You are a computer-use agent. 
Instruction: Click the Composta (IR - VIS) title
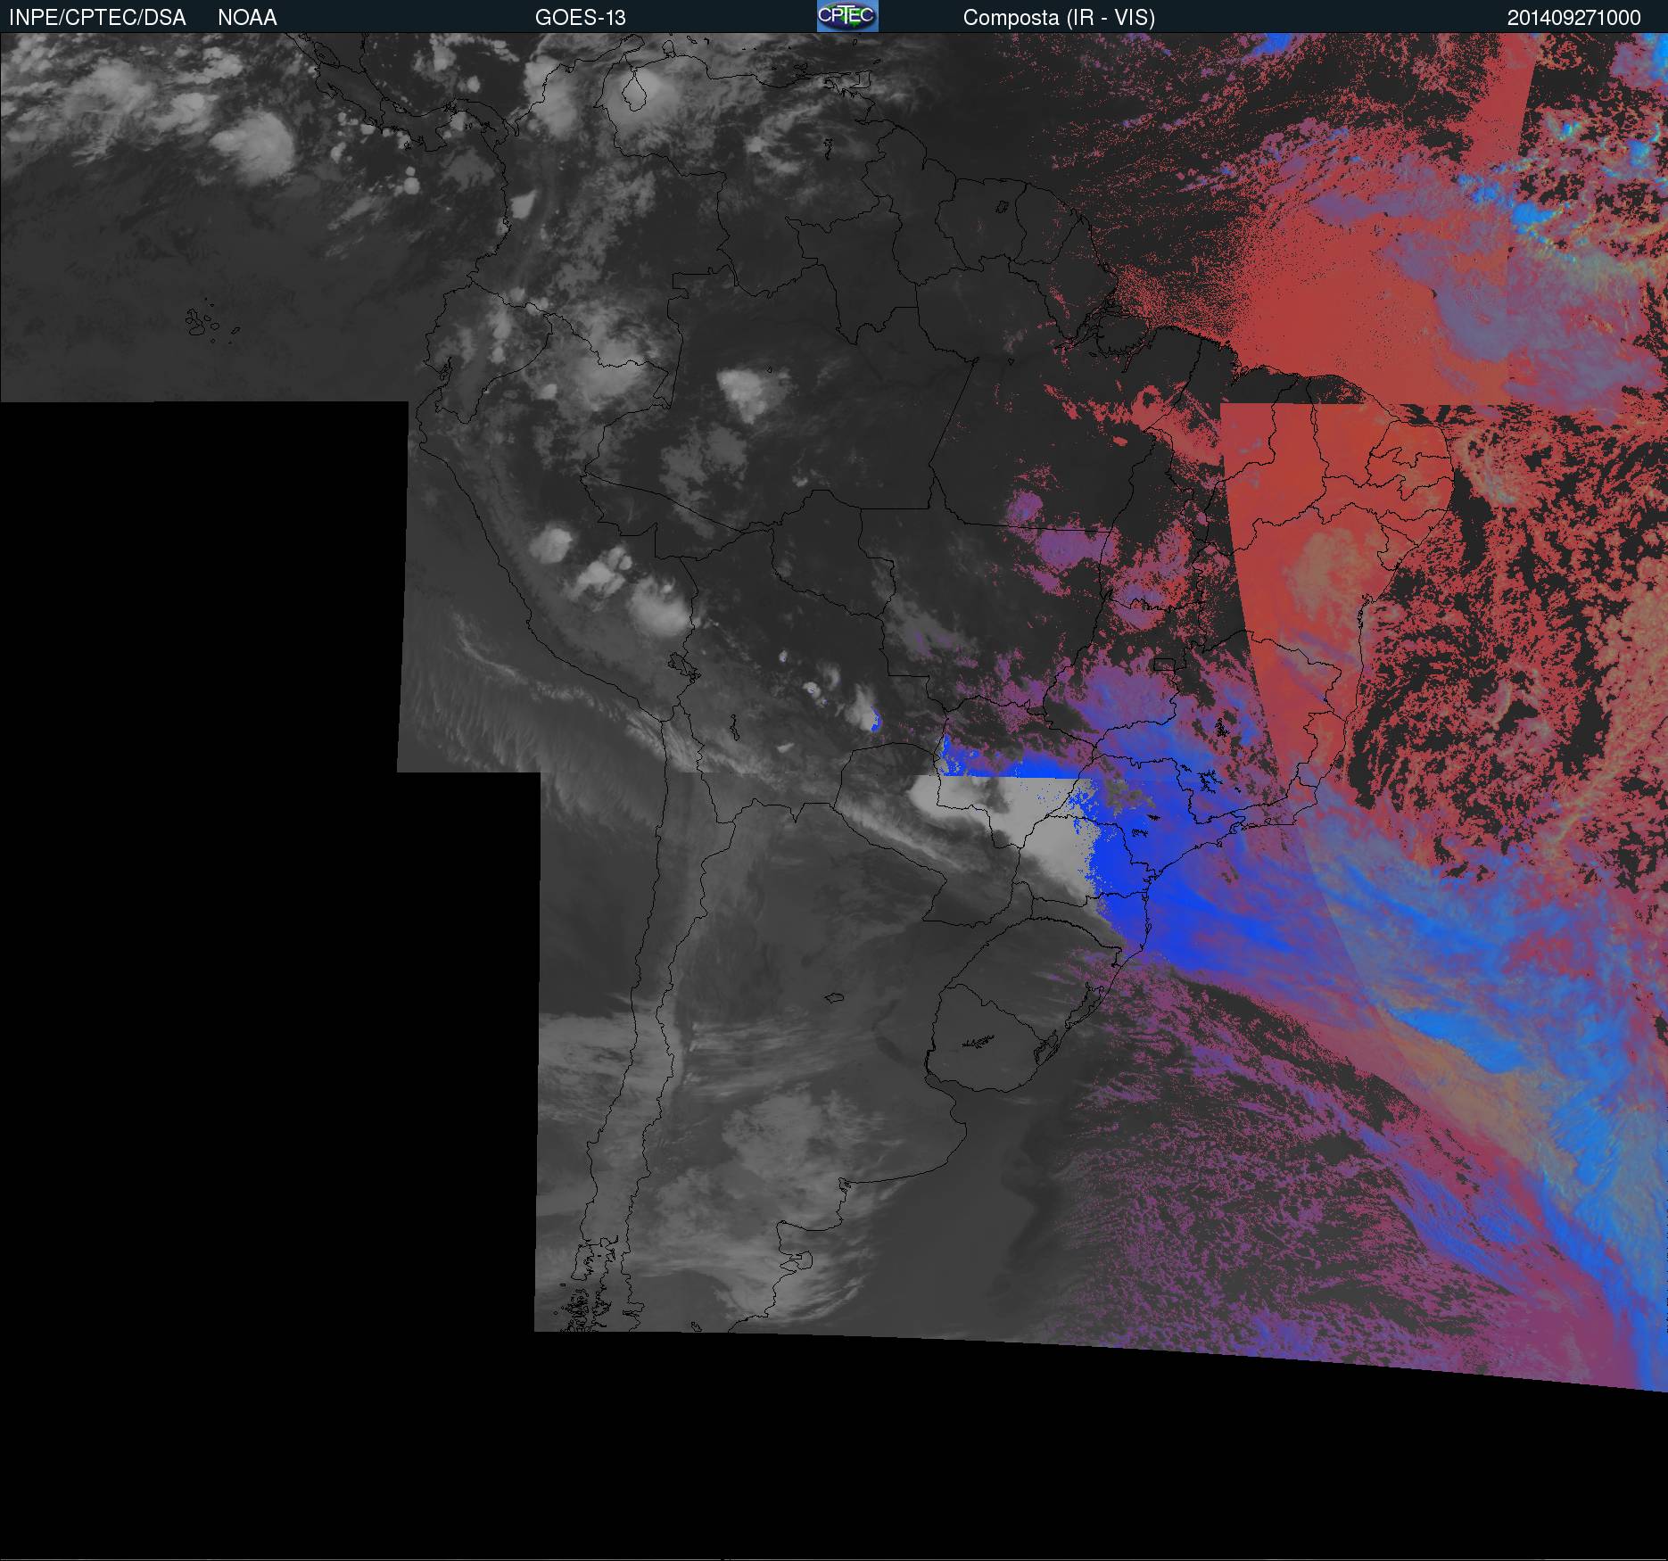[1059, 18]
